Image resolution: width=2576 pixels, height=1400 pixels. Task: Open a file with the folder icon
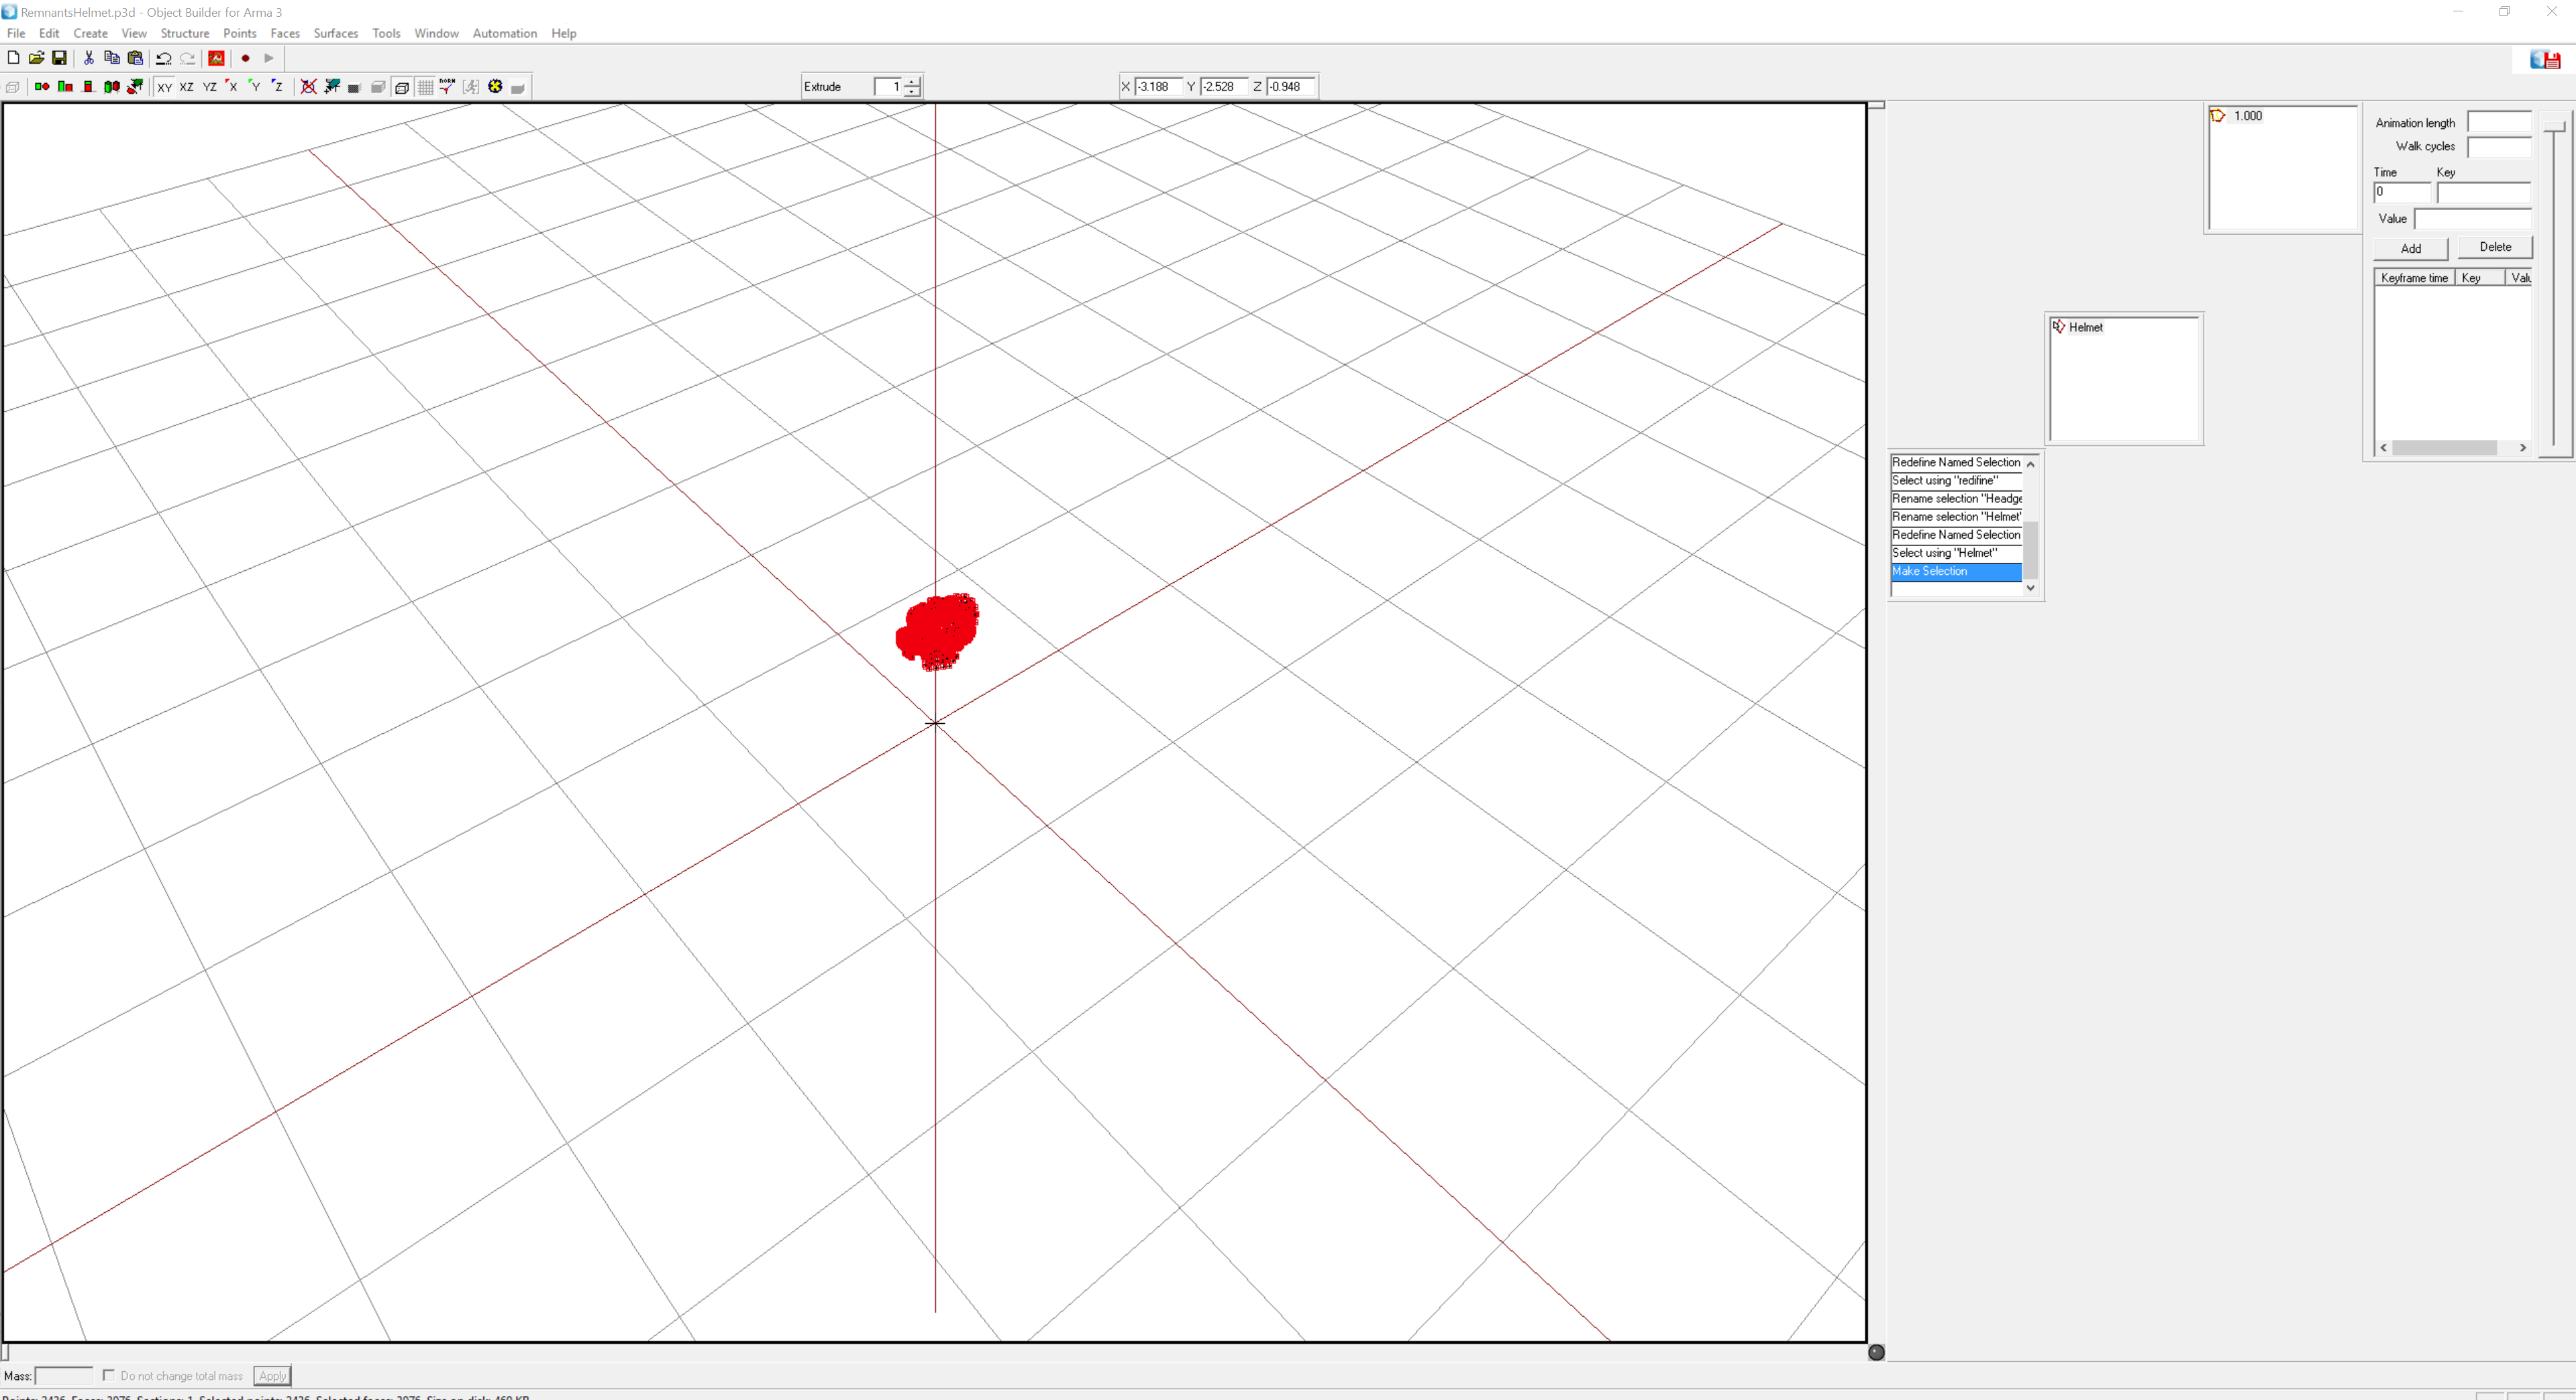36,58
